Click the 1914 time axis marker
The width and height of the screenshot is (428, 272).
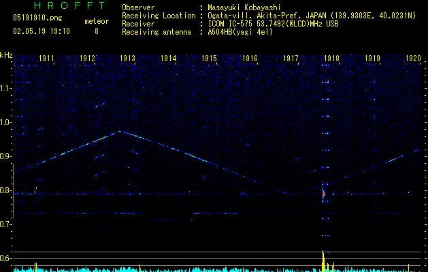click(169, 58)
